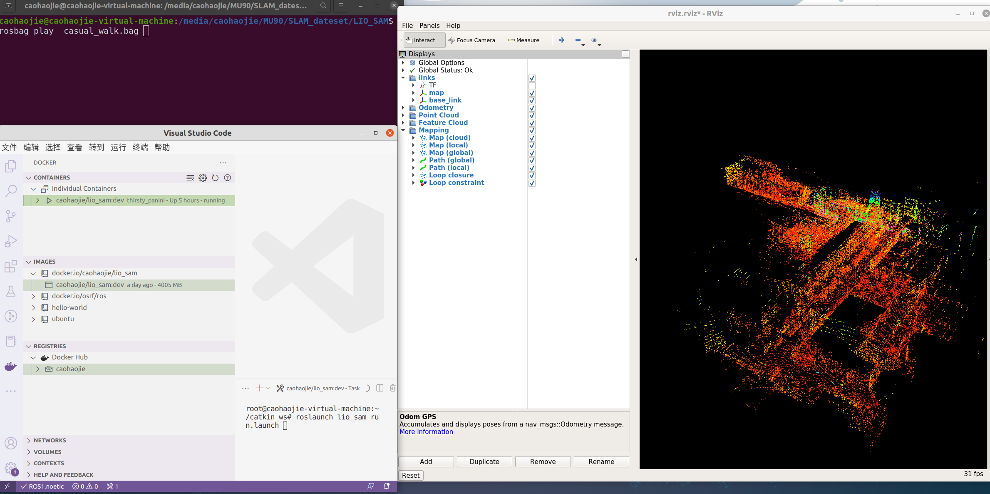Click the Add display button
This screenshot has height=494, width=990.
point(426,462)
